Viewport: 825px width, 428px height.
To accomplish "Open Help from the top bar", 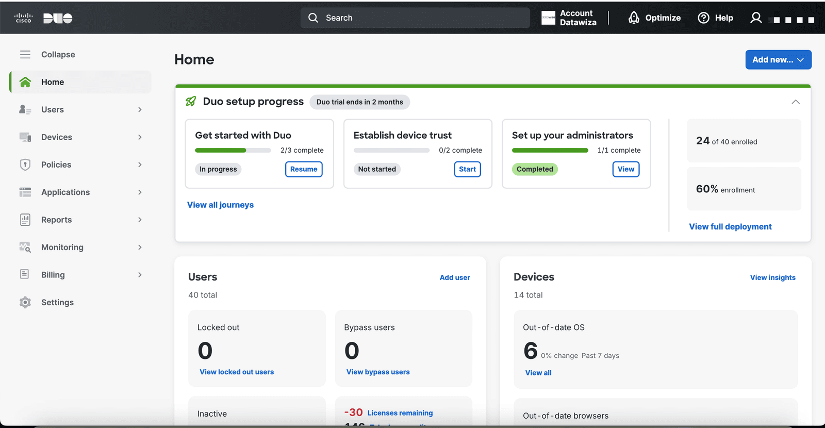I will [x=715, y=18].
